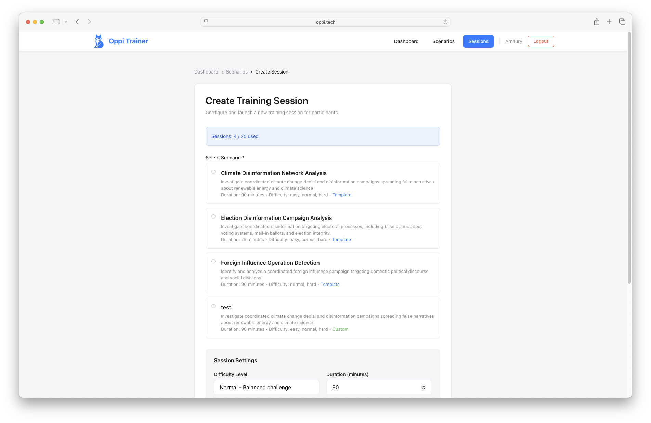Expand the sidebar options chevron in toolbar
Viewport: 651px width, 423px height.
[x=66, y=22]
